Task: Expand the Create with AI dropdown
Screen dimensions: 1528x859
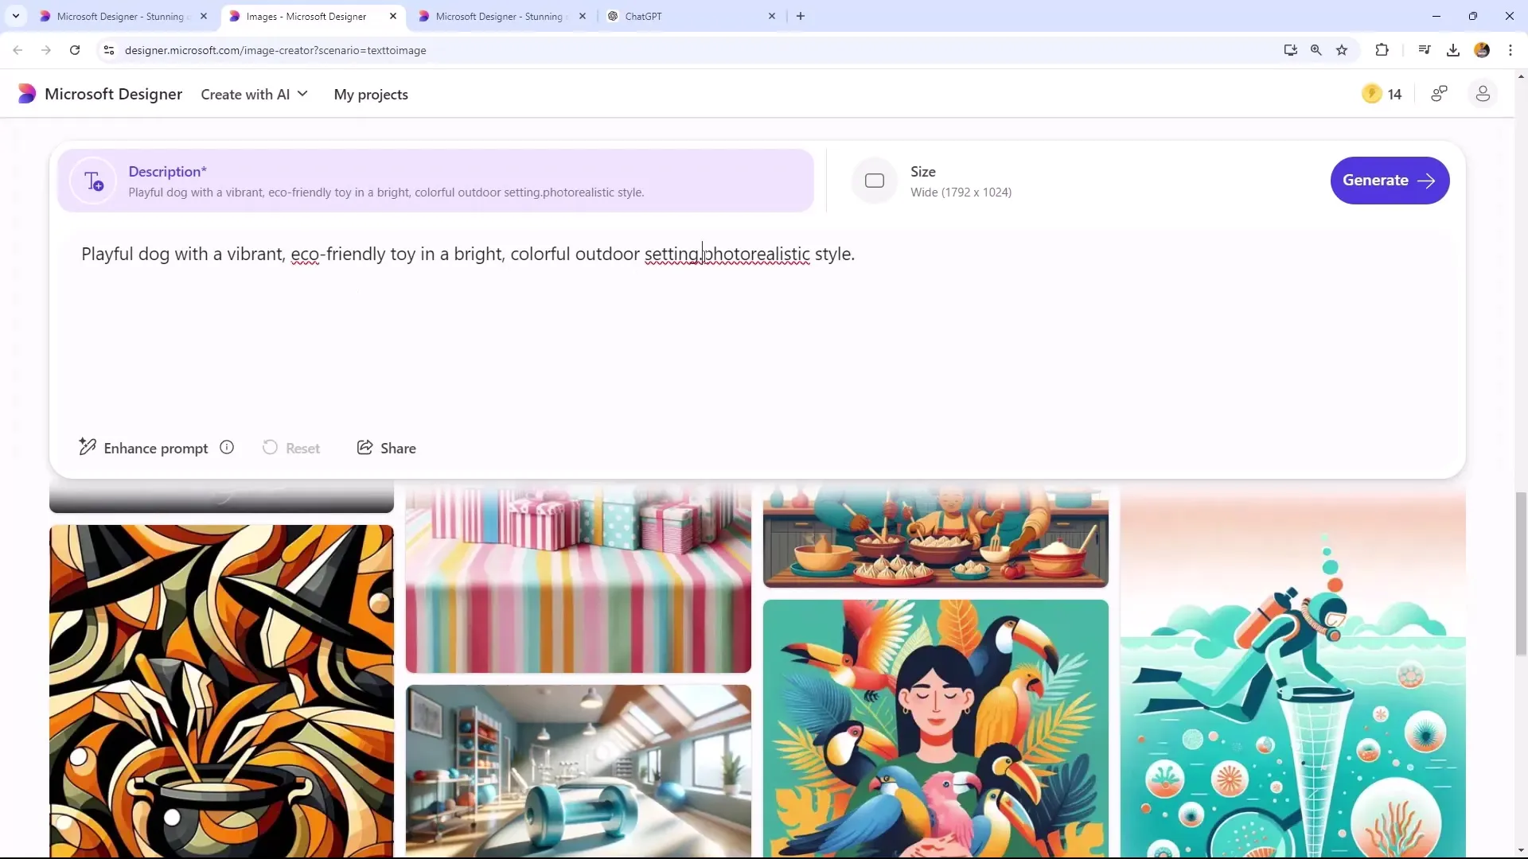Action: (254, 93)
